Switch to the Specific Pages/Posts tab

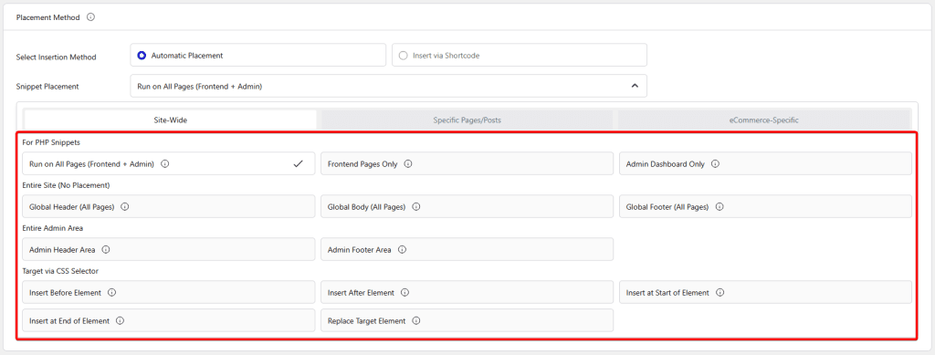click(467, 120)
